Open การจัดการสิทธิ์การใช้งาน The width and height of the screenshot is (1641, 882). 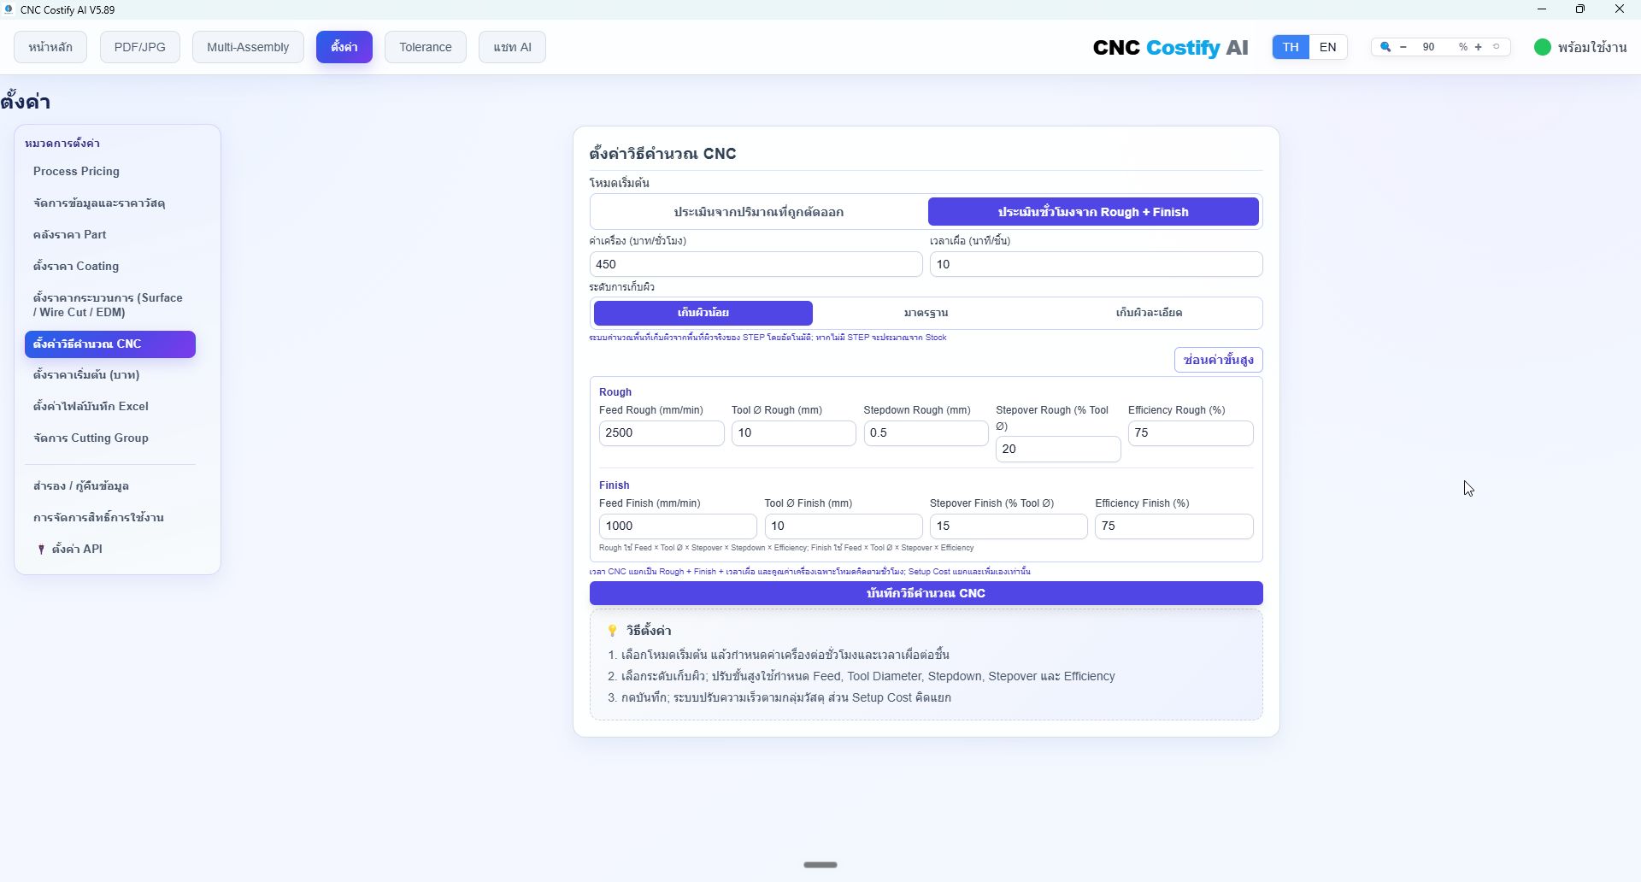tap(110, 518)
